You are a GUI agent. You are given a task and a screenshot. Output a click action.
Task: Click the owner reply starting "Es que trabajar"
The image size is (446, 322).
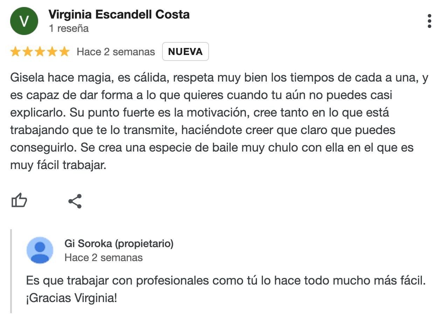(226, 281)
